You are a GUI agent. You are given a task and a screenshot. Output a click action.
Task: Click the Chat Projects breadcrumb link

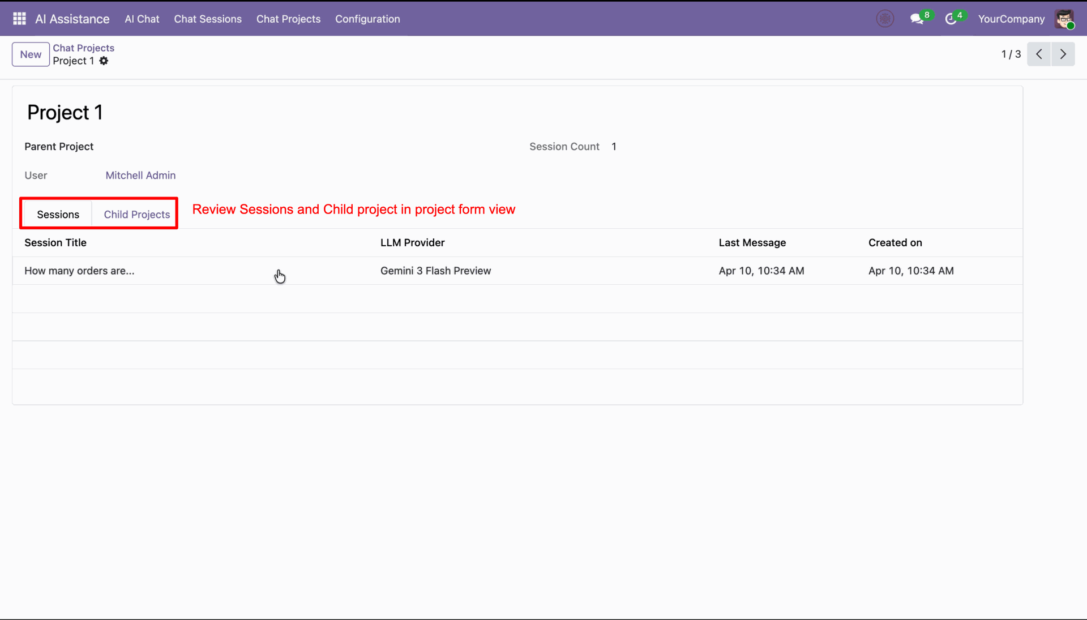coord(83,48)
